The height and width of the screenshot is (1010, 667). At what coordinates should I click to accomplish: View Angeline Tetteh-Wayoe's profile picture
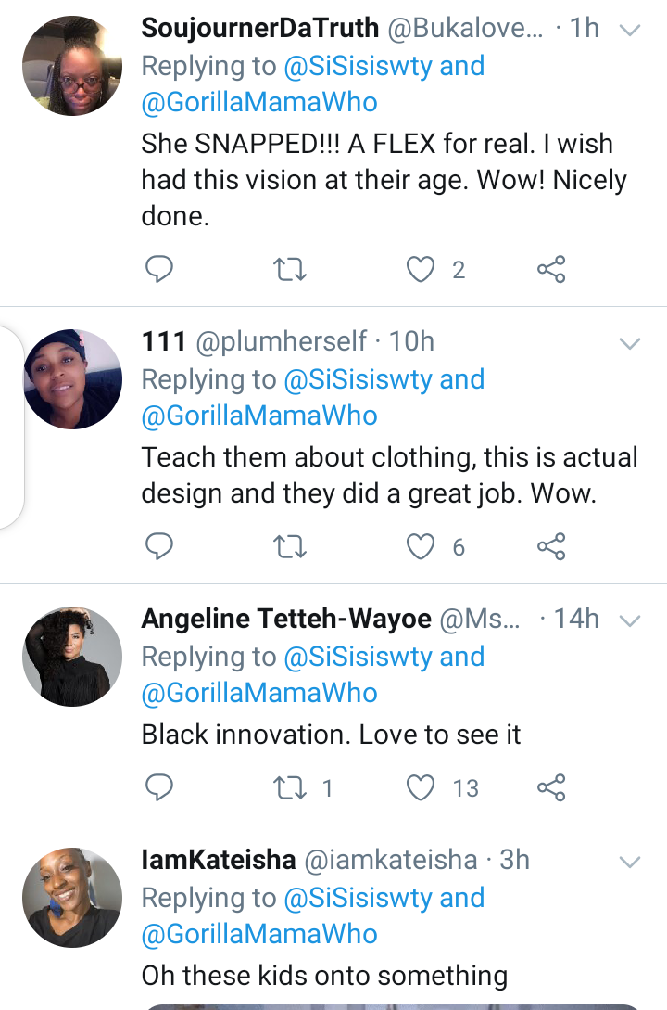coord(71,658)
